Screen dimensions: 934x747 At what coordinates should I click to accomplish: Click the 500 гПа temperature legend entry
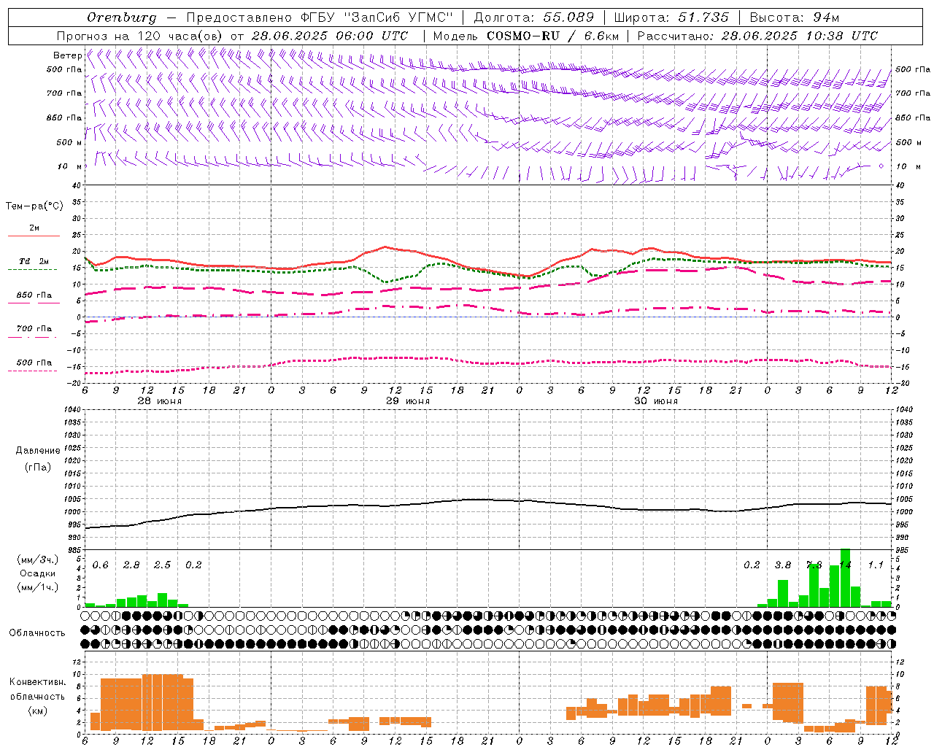pos(34,363)
